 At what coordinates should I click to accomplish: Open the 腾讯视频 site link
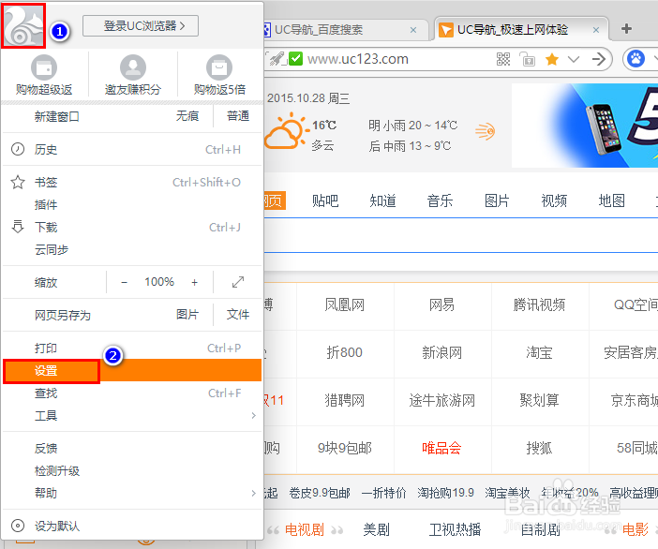(x=539, y=304)
